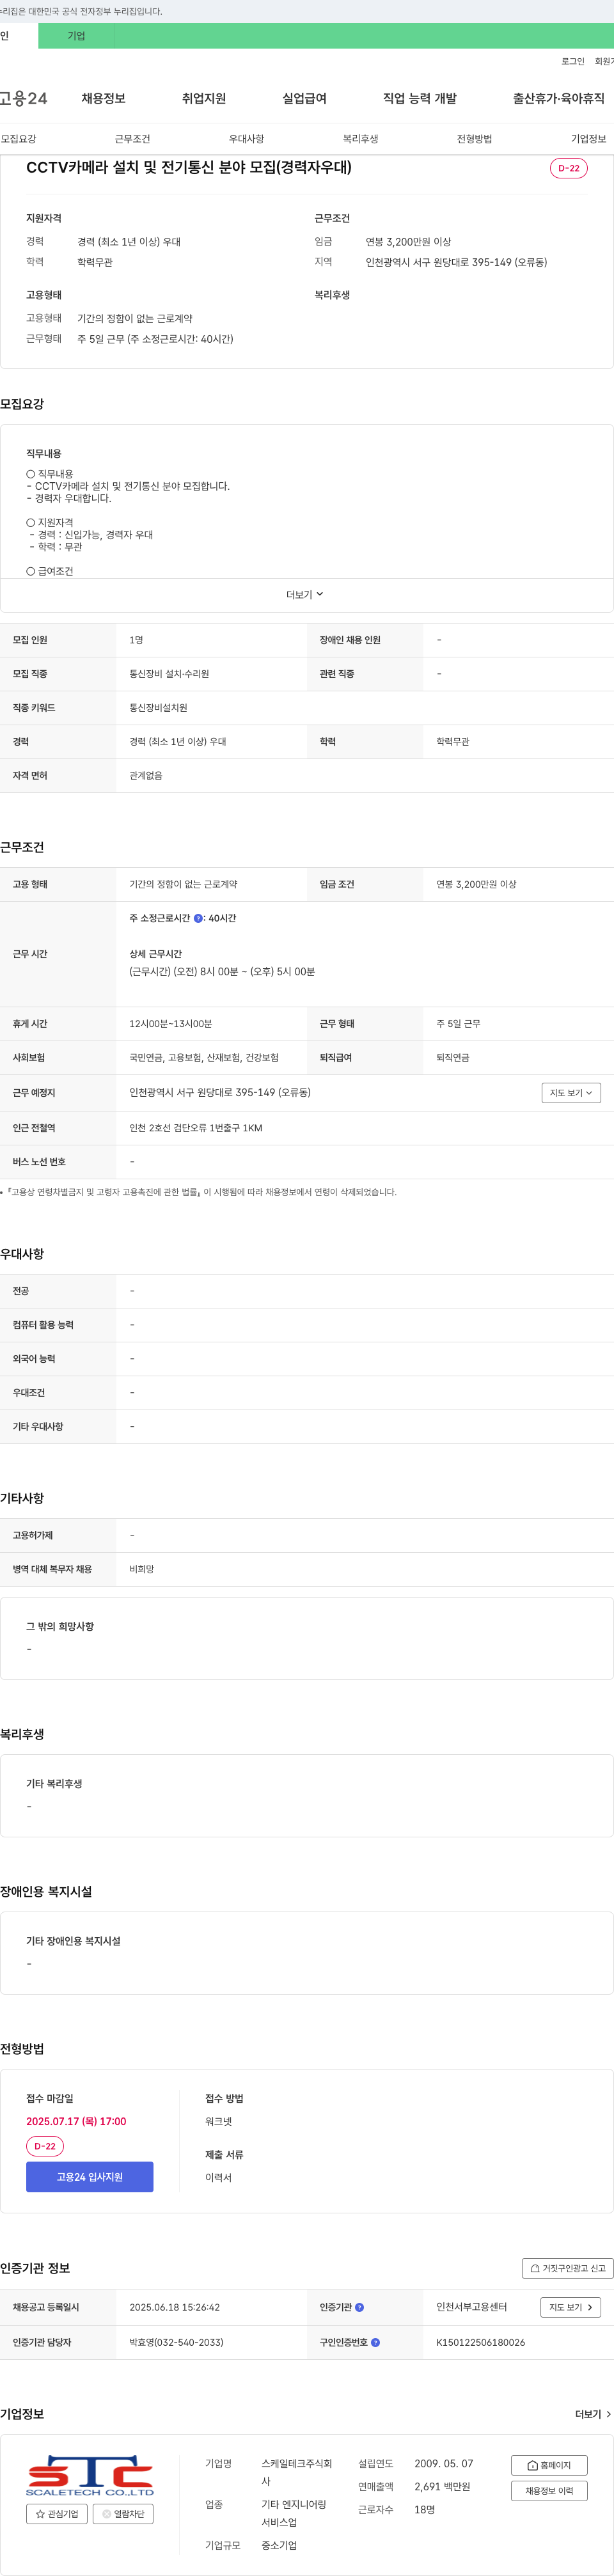This screenshot has width=614, height=2576.
Task: Click the 제출 서류 value 이력서
Action: pyautogui.click(x=218, y=2177)
